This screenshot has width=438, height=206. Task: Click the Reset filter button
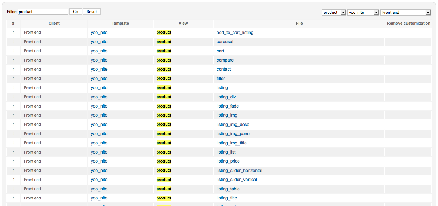(x=92, y=12)
